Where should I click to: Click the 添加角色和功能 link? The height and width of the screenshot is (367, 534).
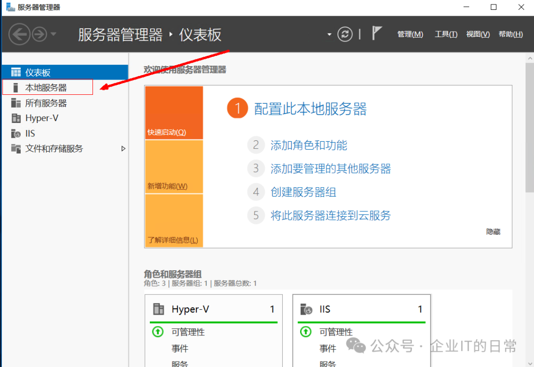pyautogui.click(x=309, y=145)
